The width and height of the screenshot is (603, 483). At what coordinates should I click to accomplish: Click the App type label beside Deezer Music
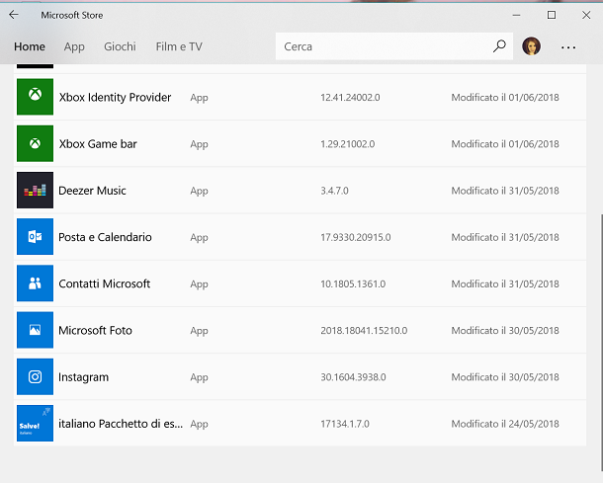pos(200,192)
